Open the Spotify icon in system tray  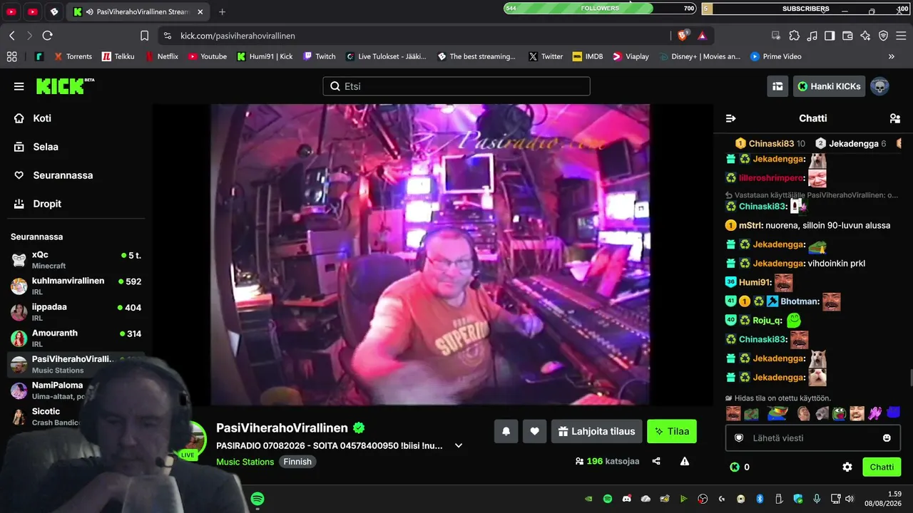click(608, 499)
